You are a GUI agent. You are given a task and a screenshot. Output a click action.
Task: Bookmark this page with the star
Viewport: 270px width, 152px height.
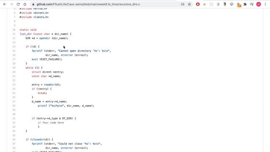click(x=189, y=4)
